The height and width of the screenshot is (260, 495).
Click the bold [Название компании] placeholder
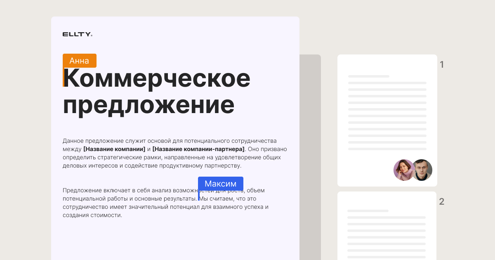pyautogui.click(x=114, y=149)
